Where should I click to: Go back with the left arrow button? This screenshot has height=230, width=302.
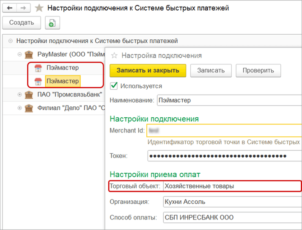pyautogui.click(x=9, y=8)
